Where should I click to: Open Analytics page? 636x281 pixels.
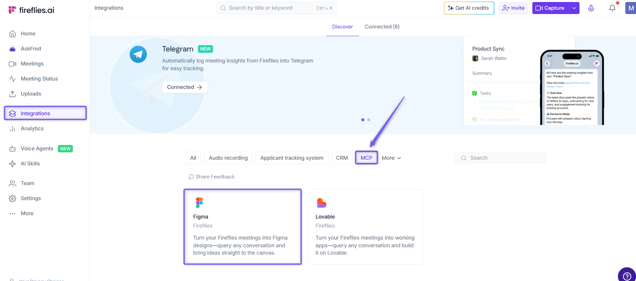[x=32, y=128]
